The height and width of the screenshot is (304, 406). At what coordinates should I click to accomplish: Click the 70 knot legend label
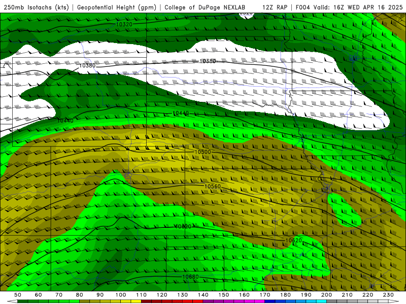click(59, 295)
